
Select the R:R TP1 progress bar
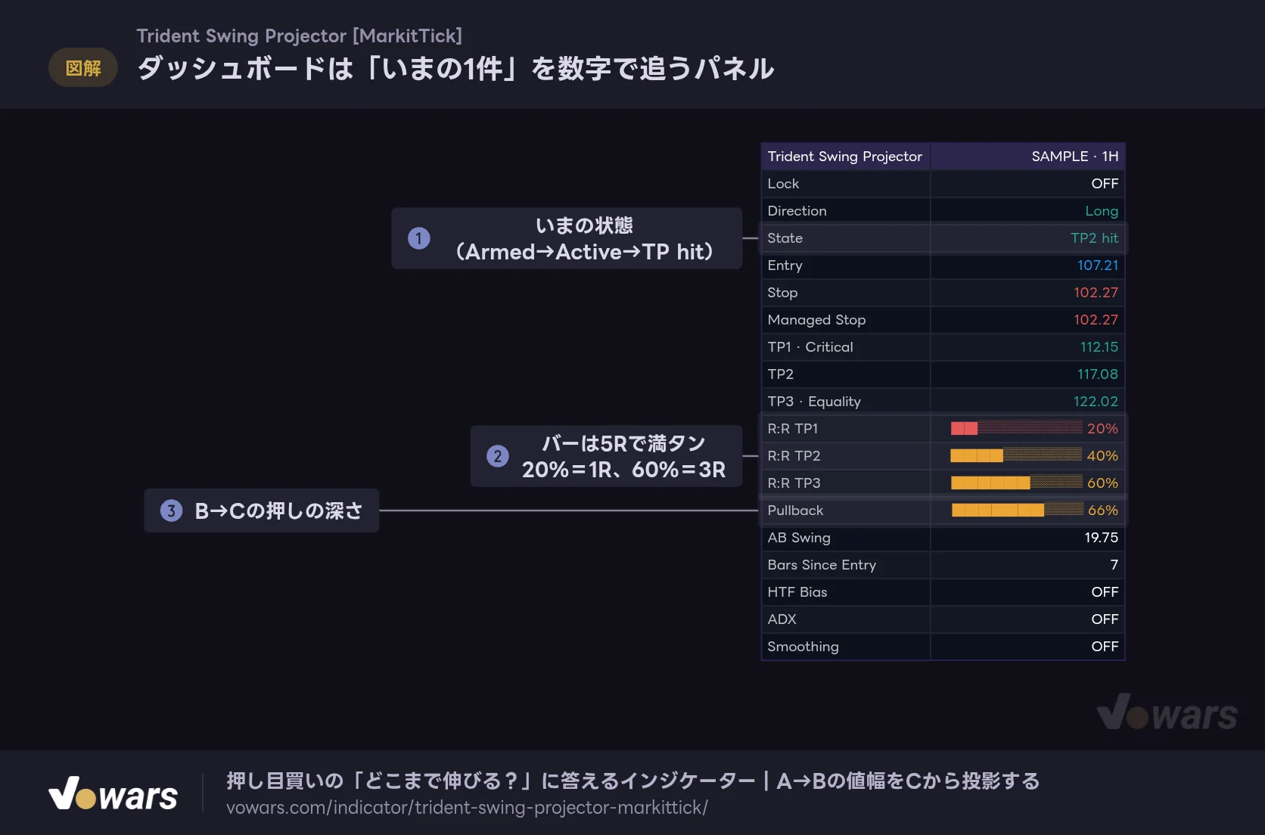(1016, 428)
